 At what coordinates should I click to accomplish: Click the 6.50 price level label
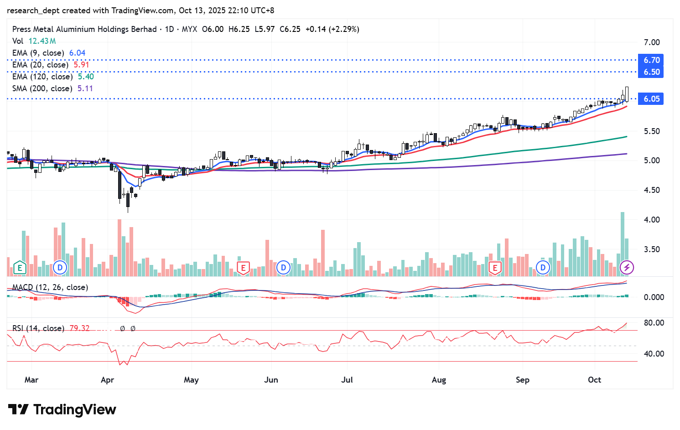point(651,72)
